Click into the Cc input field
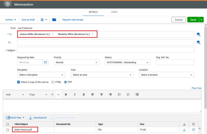This screenshot has width=207, height=134. point(106,42)
